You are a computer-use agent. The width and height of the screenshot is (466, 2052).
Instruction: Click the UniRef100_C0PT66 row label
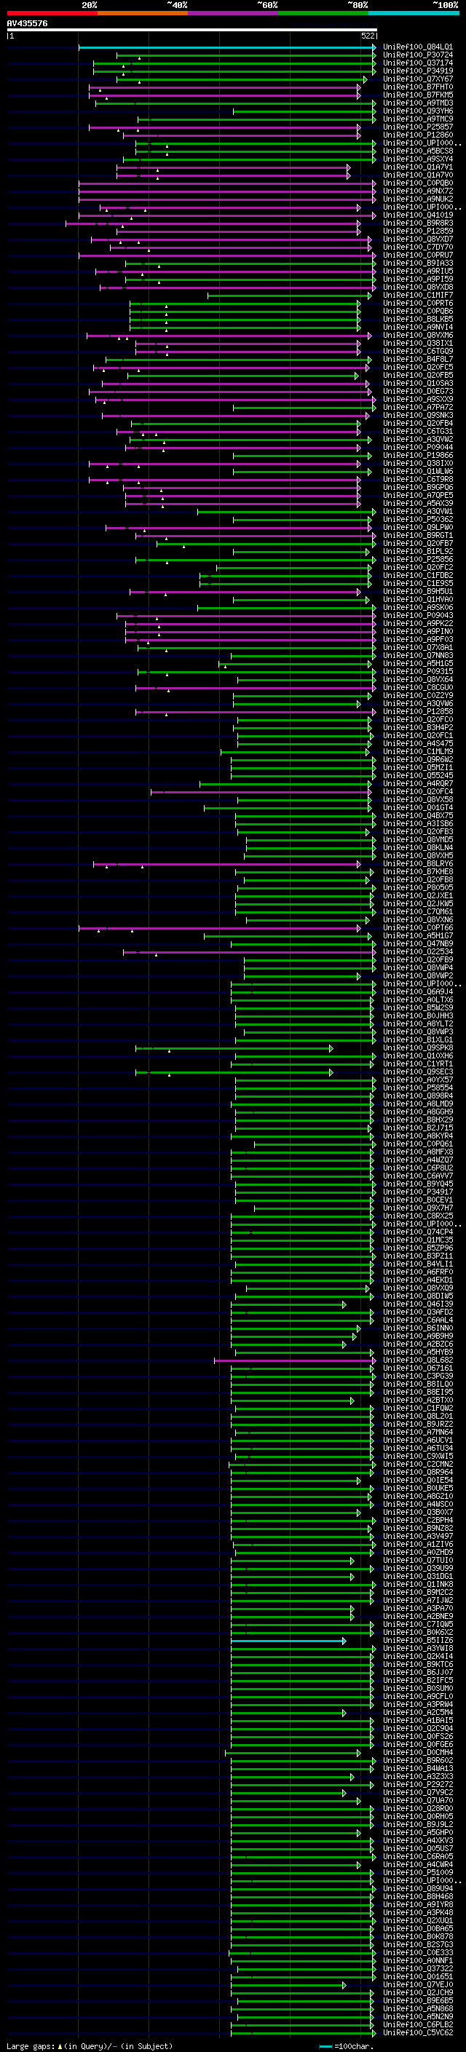(418, 927)
